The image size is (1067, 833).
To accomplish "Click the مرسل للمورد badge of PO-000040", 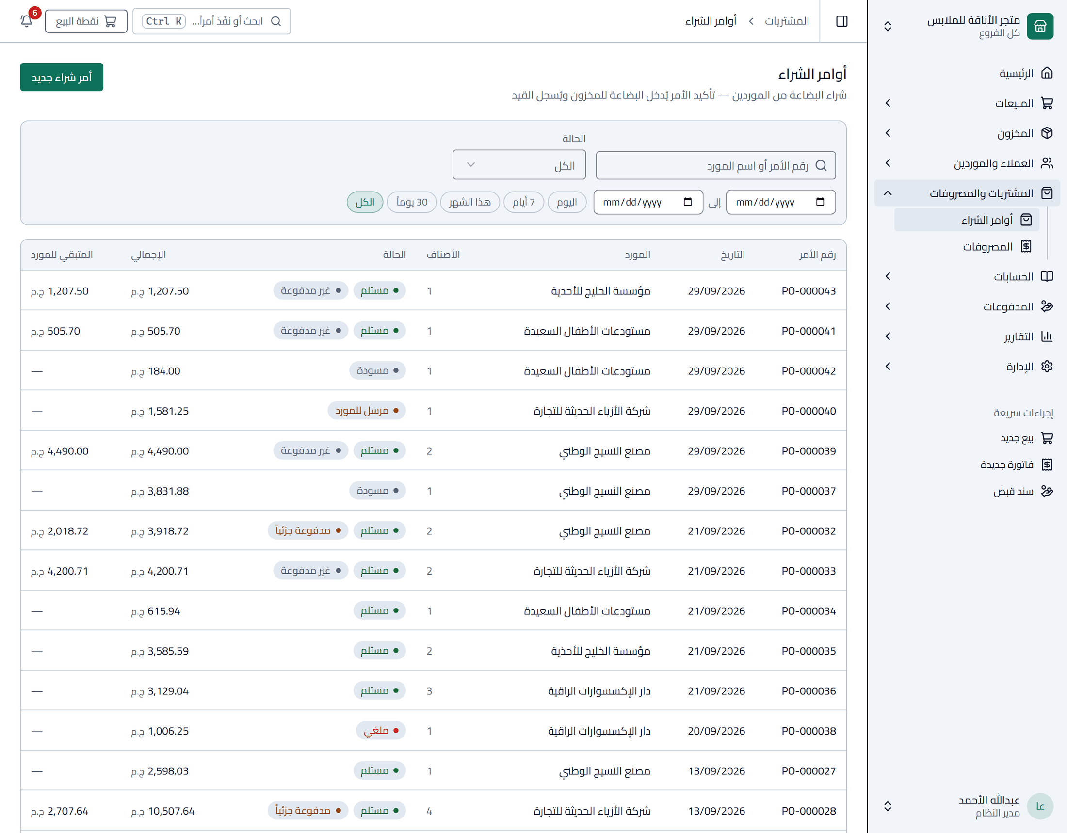I will (x=366, y=411).
